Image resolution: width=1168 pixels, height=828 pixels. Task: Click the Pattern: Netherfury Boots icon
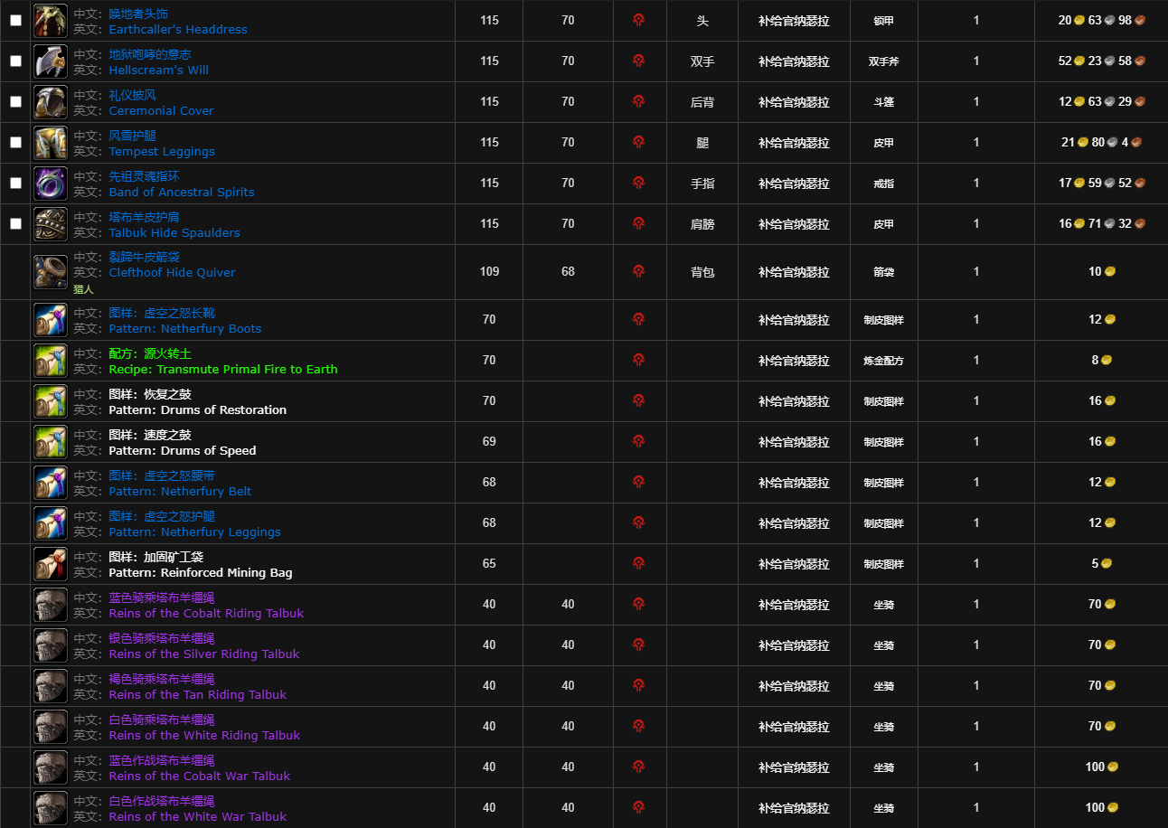tap(51, 320)
